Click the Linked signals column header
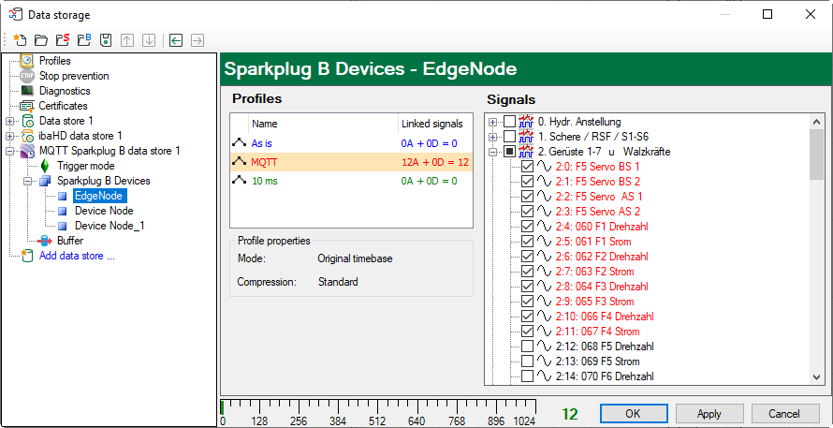Viewport: 833px width, 428px height. pos(434,124)
